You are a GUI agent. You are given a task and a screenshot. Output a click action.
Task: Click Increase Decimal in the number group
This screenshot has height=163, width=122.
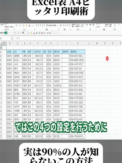click(x=68, y=25)
